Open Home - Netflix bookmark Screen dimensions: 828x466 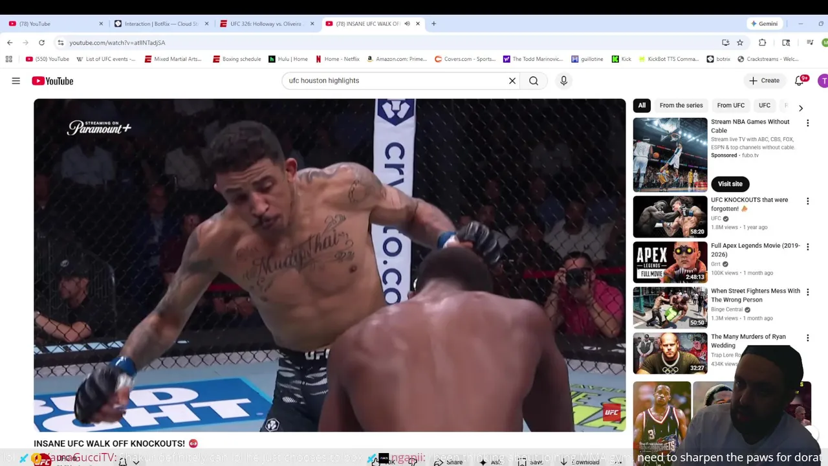tap(338, 59)
